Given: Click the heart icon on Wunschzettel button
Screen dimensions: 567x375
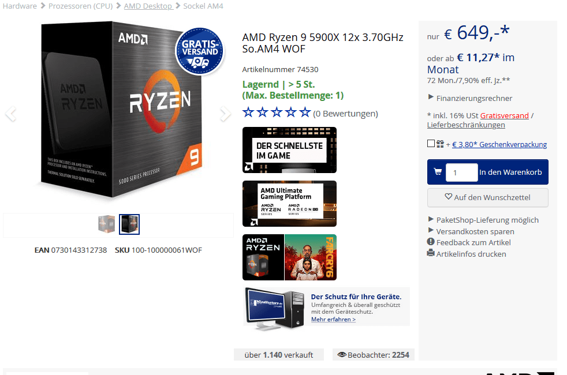Looking at the screenshot, I should (449, 197).
